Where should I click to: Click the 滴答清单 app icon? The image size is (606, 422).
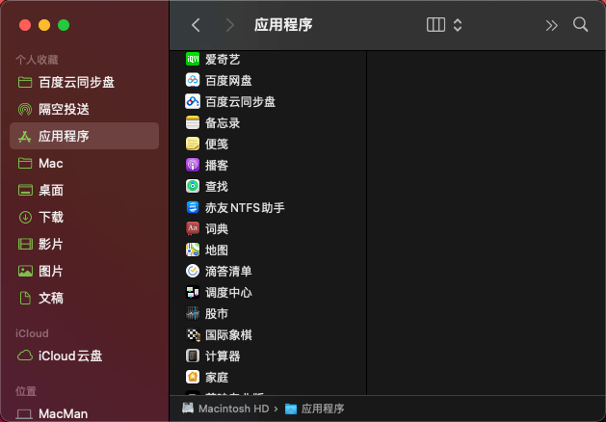pos(193,271)
